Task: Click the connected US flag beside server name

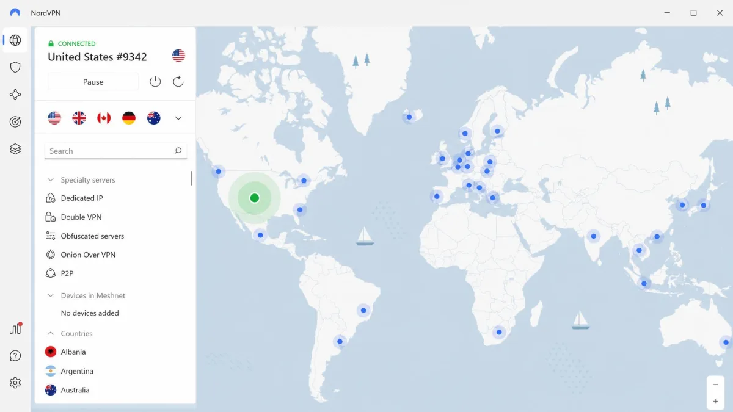Action: click(x=178, y=56)
